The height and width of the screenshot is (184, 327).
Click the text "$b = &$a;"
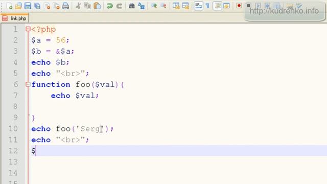53,51
